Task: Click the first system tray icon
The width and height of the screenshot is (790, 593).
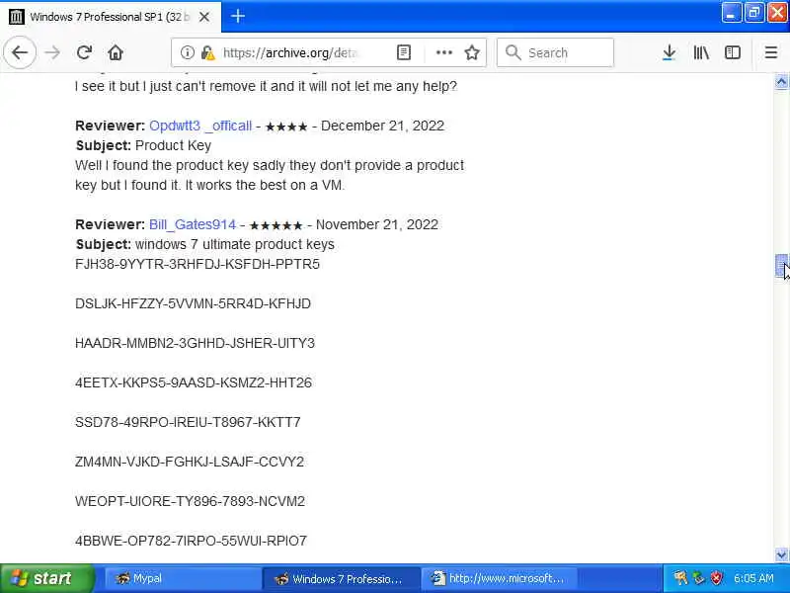Action: click(680, 578)
